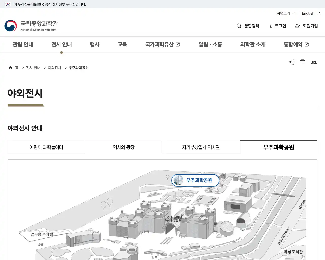This screenshot has width=325, height=260.
Task: Select the 교육 menu item
Action: click(122, 44)
